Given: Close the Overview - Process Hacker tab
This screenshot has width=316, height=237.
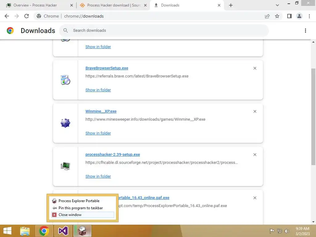Looking at the screenshot, I should (72, 5).
